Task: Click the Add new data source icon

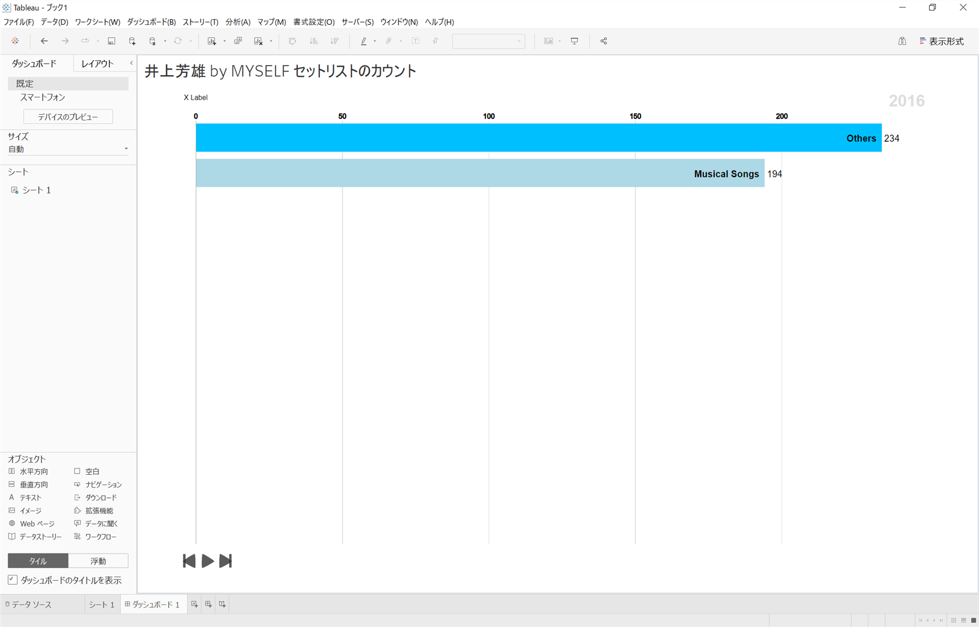Action: click(x=133, y=41)
